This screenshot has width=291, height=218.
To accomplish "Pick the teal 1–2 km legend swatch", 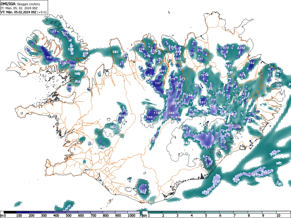I will [x=155, y=212].
